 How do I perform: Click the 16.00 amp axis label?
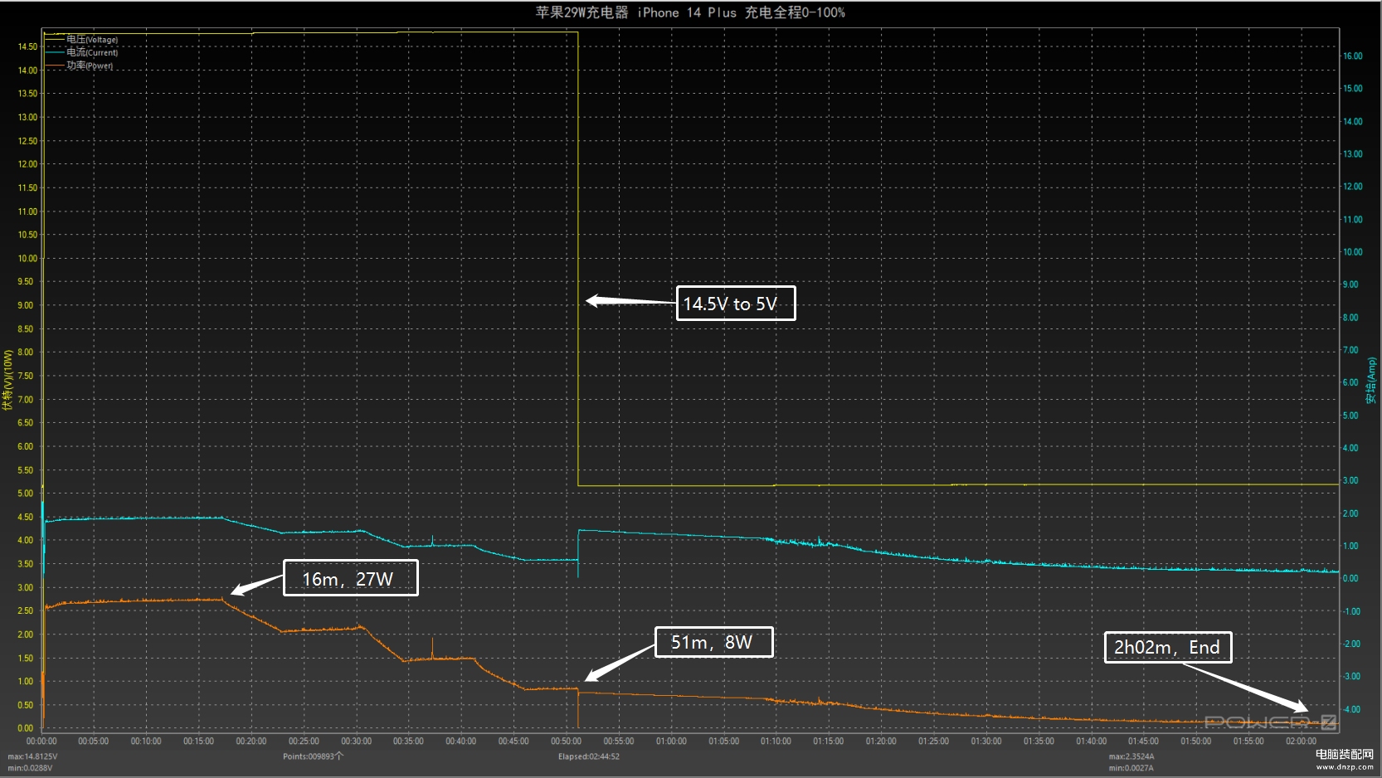click(1353, 56)
